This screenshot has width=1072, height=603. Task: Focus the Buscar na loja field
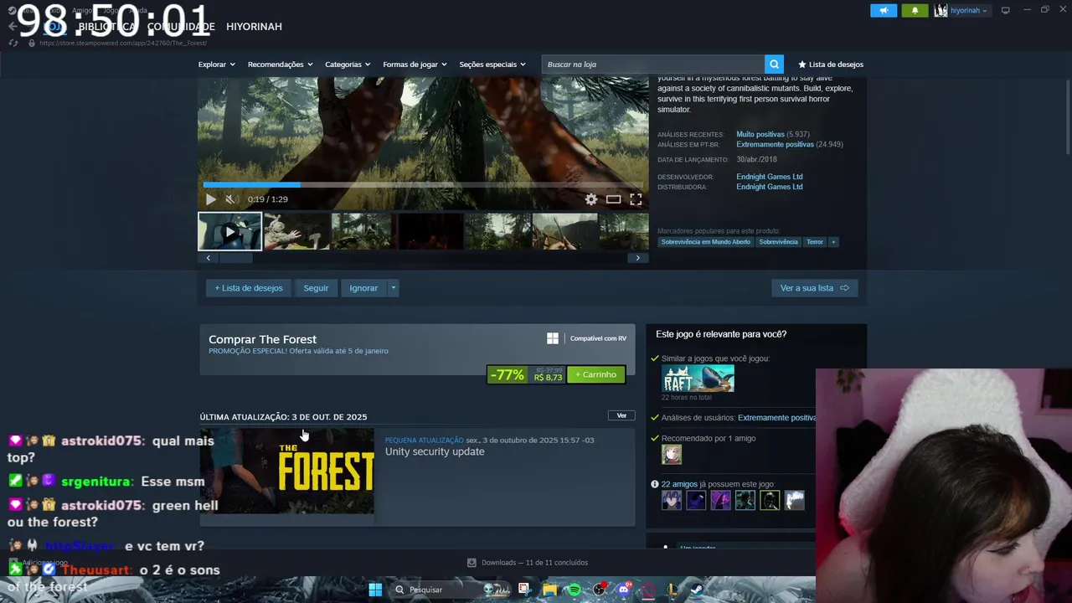(653, 64)
